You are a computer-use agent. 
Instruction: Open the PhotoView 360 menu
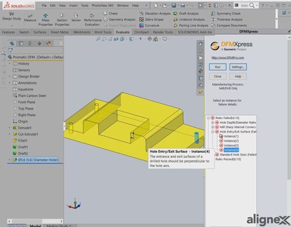tap(102, 6)
